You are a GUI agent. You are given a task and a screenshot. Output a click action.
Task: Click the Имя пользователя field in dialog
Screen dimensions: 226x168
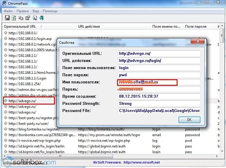point(159,82)
